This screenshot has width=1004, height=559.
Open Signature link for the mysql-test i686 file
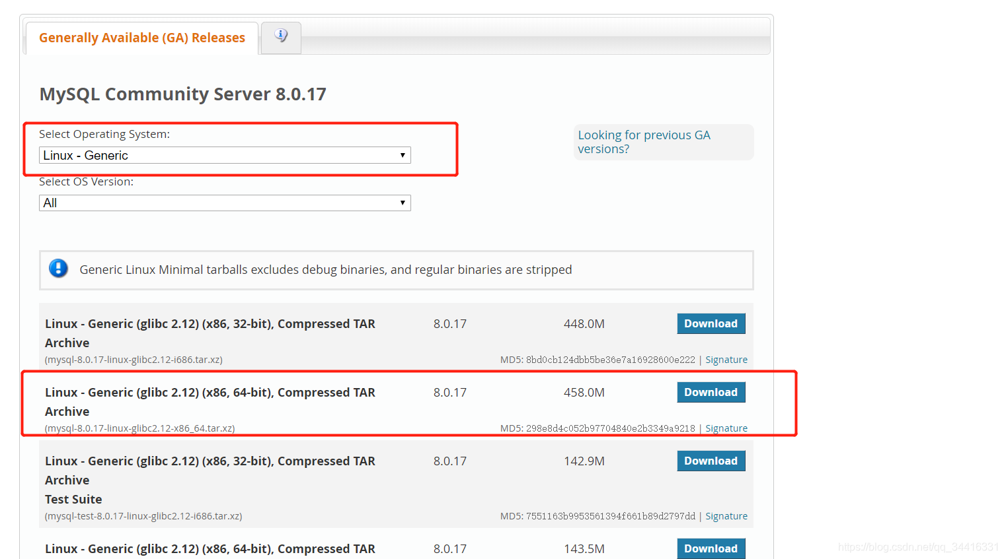pyautogui.click(x=726, y=516)
